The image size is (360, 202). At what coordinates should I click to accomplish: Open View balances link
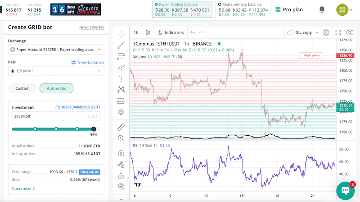pyautogui.click(x=88, y=62)
